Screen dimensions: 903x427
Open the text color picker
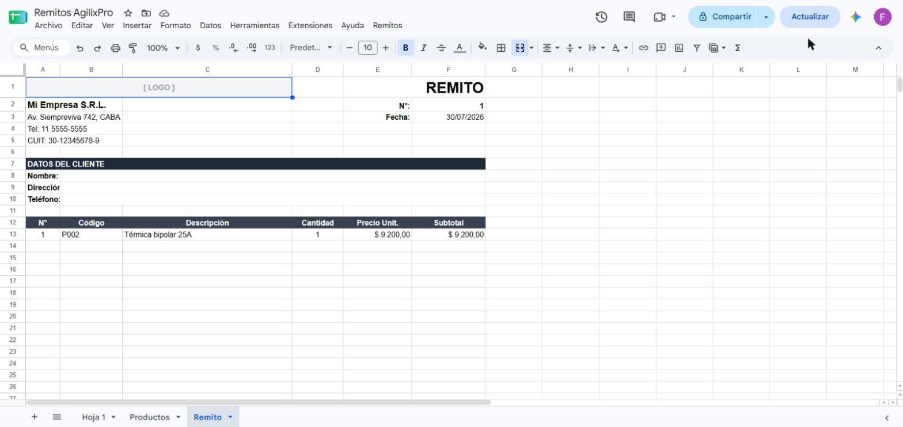click(x=460, y=48)
